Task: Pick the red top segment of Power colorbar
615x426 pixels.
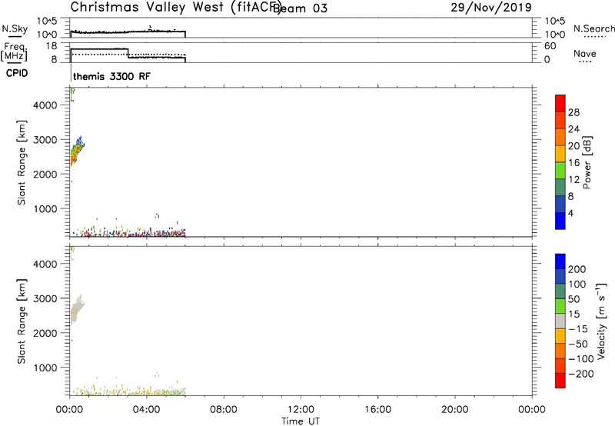Action: pos(560,103)
